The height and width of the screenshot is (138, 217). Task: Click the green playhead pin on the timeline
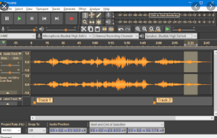coord(3,42)
